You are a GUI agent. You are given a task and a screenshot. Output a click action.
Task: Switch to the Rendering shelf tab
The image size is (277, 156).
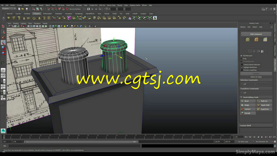pyautogui.click(x=79, y=14)
